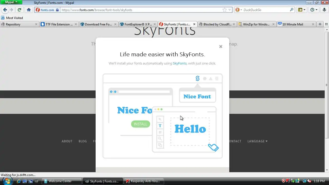Click the padlock security icon in address bar
The image size is (329, 185).
[x=58, y=10]
